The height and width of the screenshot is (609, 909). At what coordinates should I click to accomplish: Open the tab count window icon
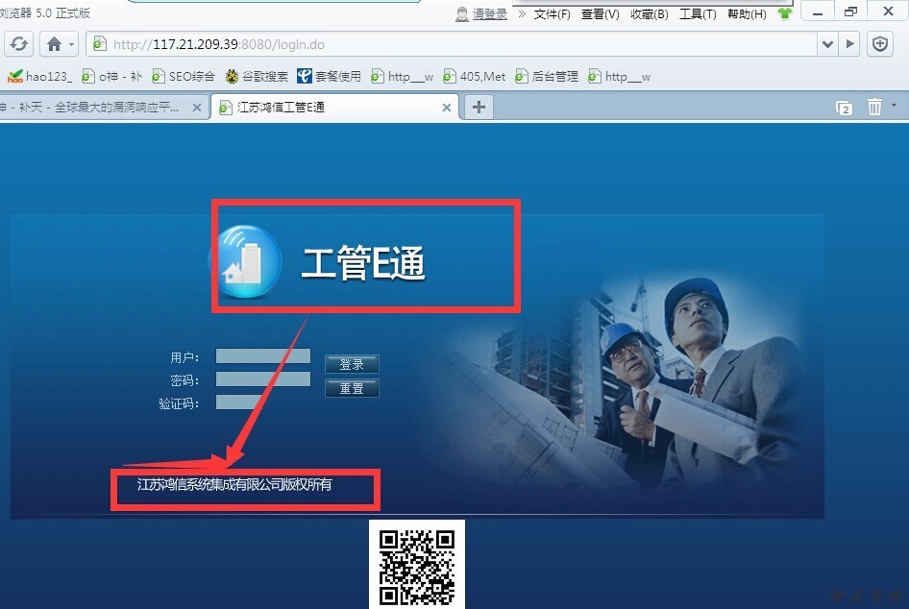[844, 108]
